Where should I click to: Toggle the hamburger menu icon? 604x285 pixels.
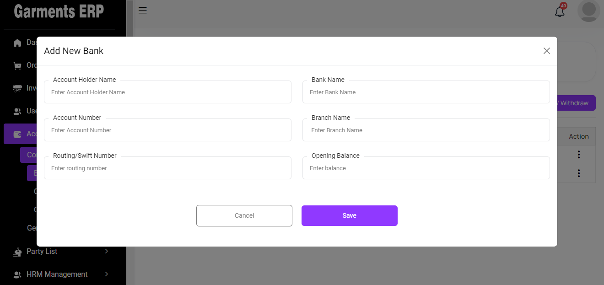[x=143, y=11]
